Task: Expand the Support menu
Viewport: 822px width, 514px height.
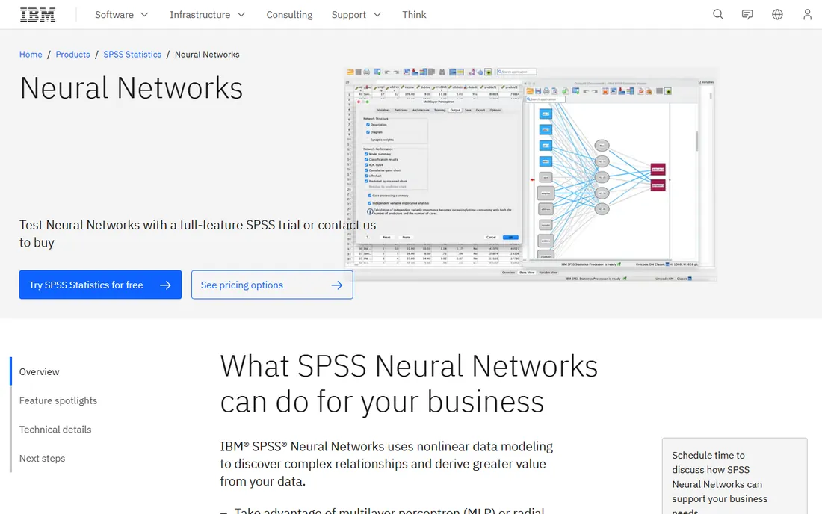Action: [x=356, y=15]
